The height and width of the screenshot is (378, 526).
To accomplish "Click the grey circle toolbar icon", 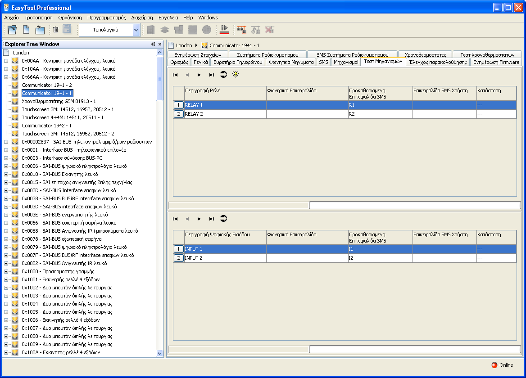I will point(207,30).
